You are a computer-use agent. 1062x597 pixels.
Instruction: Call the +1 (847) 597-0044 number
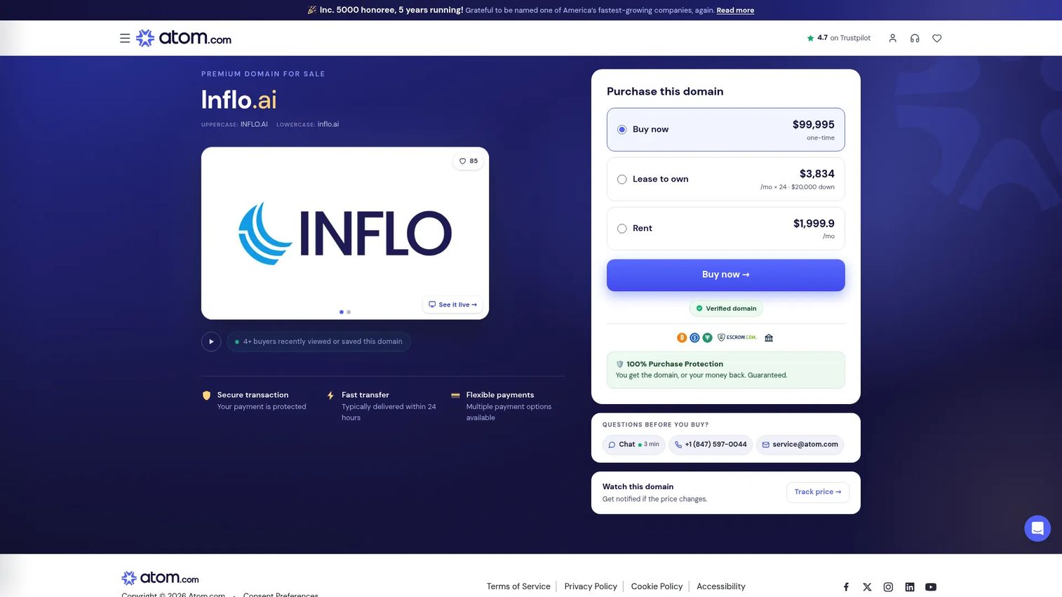(x=711, y=445)
